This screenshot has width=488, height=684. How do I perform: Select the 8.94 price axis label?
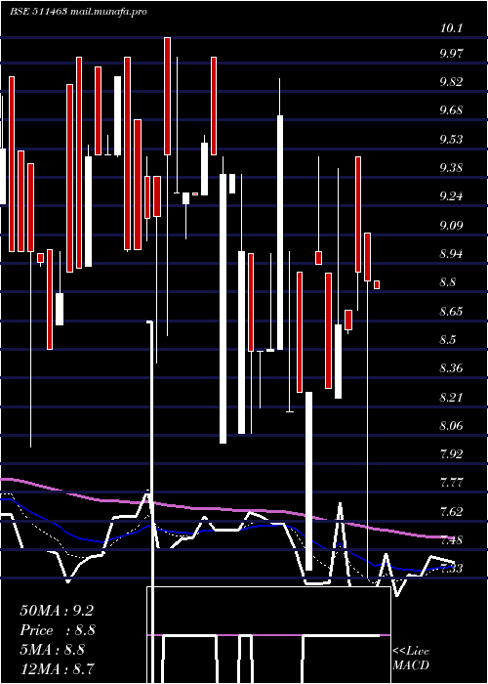coord(452,253)
